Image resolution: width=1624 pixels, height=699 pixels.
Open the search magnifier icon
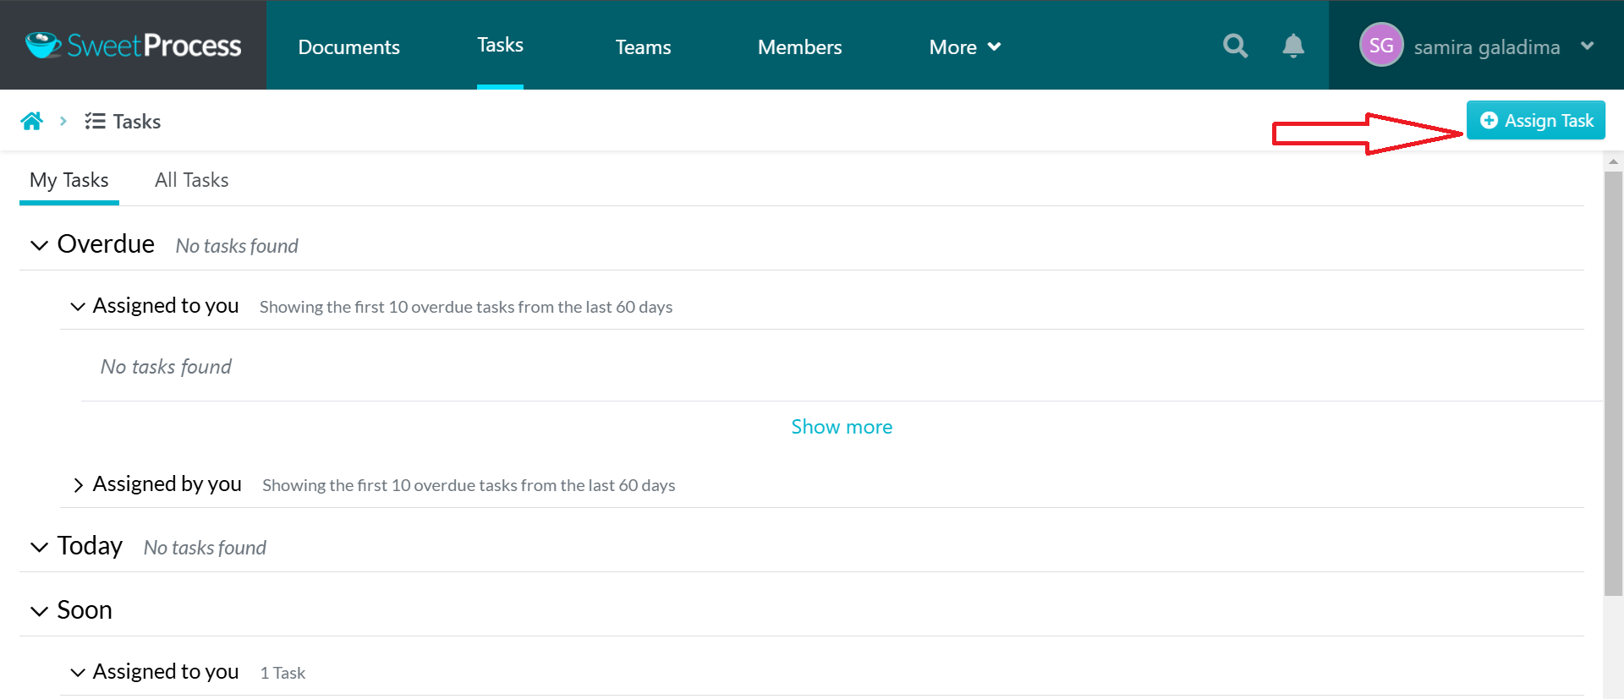tap(1235, 46)
